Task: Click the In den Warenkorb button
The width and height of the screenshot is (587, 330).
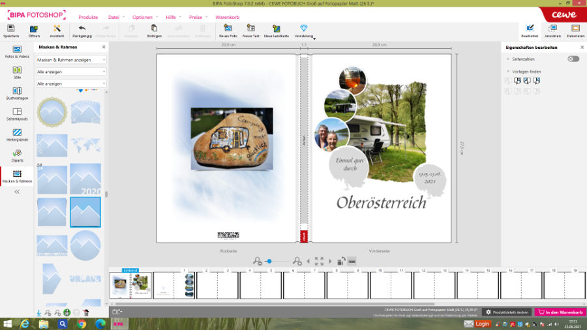Action: click(560, 312)
